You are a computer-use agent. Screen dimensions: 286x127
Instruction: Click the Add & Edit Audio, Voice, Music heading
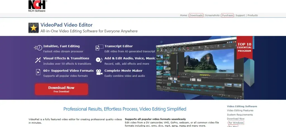click(130, 58)
